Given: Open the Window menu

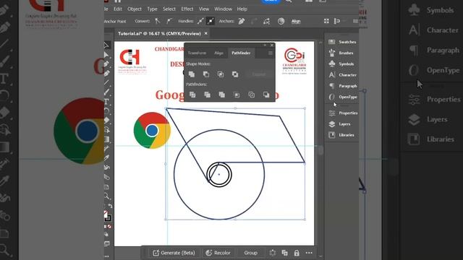Looking at the screenshot, I should click(x=223, y=9).
